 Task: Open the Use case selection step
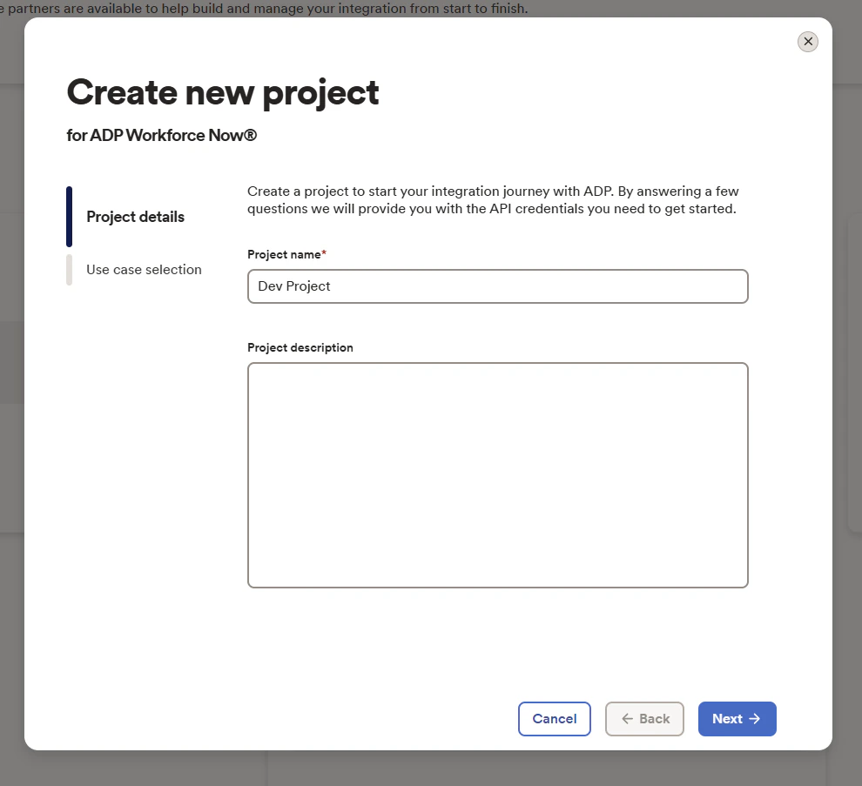click(143, 270)
